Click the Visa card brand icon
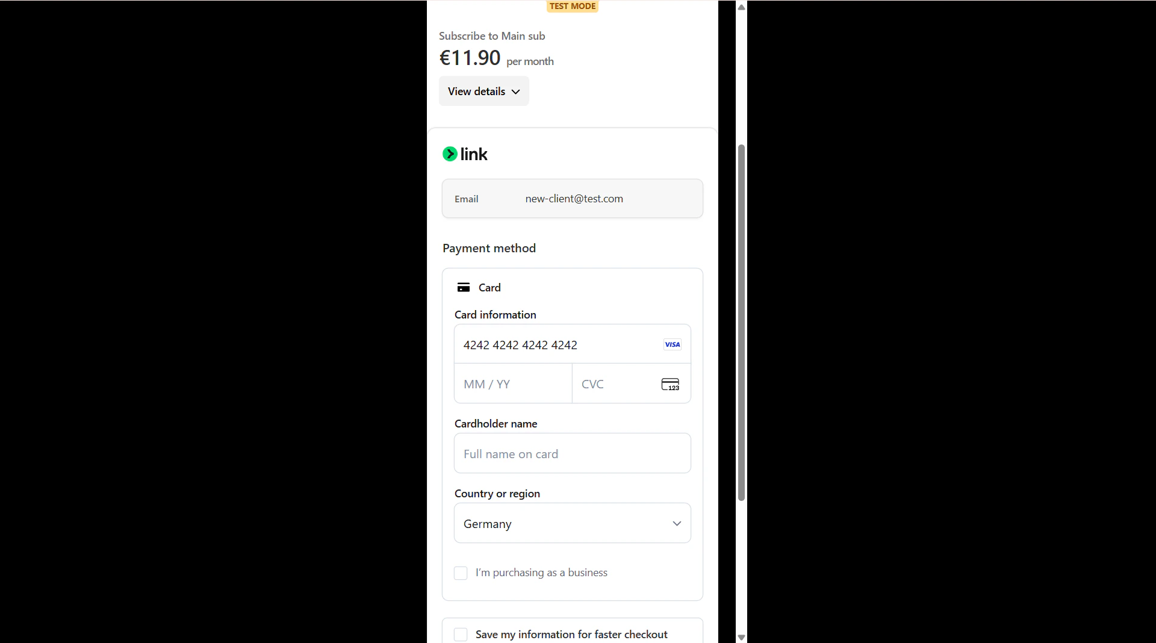 (672, 344)
